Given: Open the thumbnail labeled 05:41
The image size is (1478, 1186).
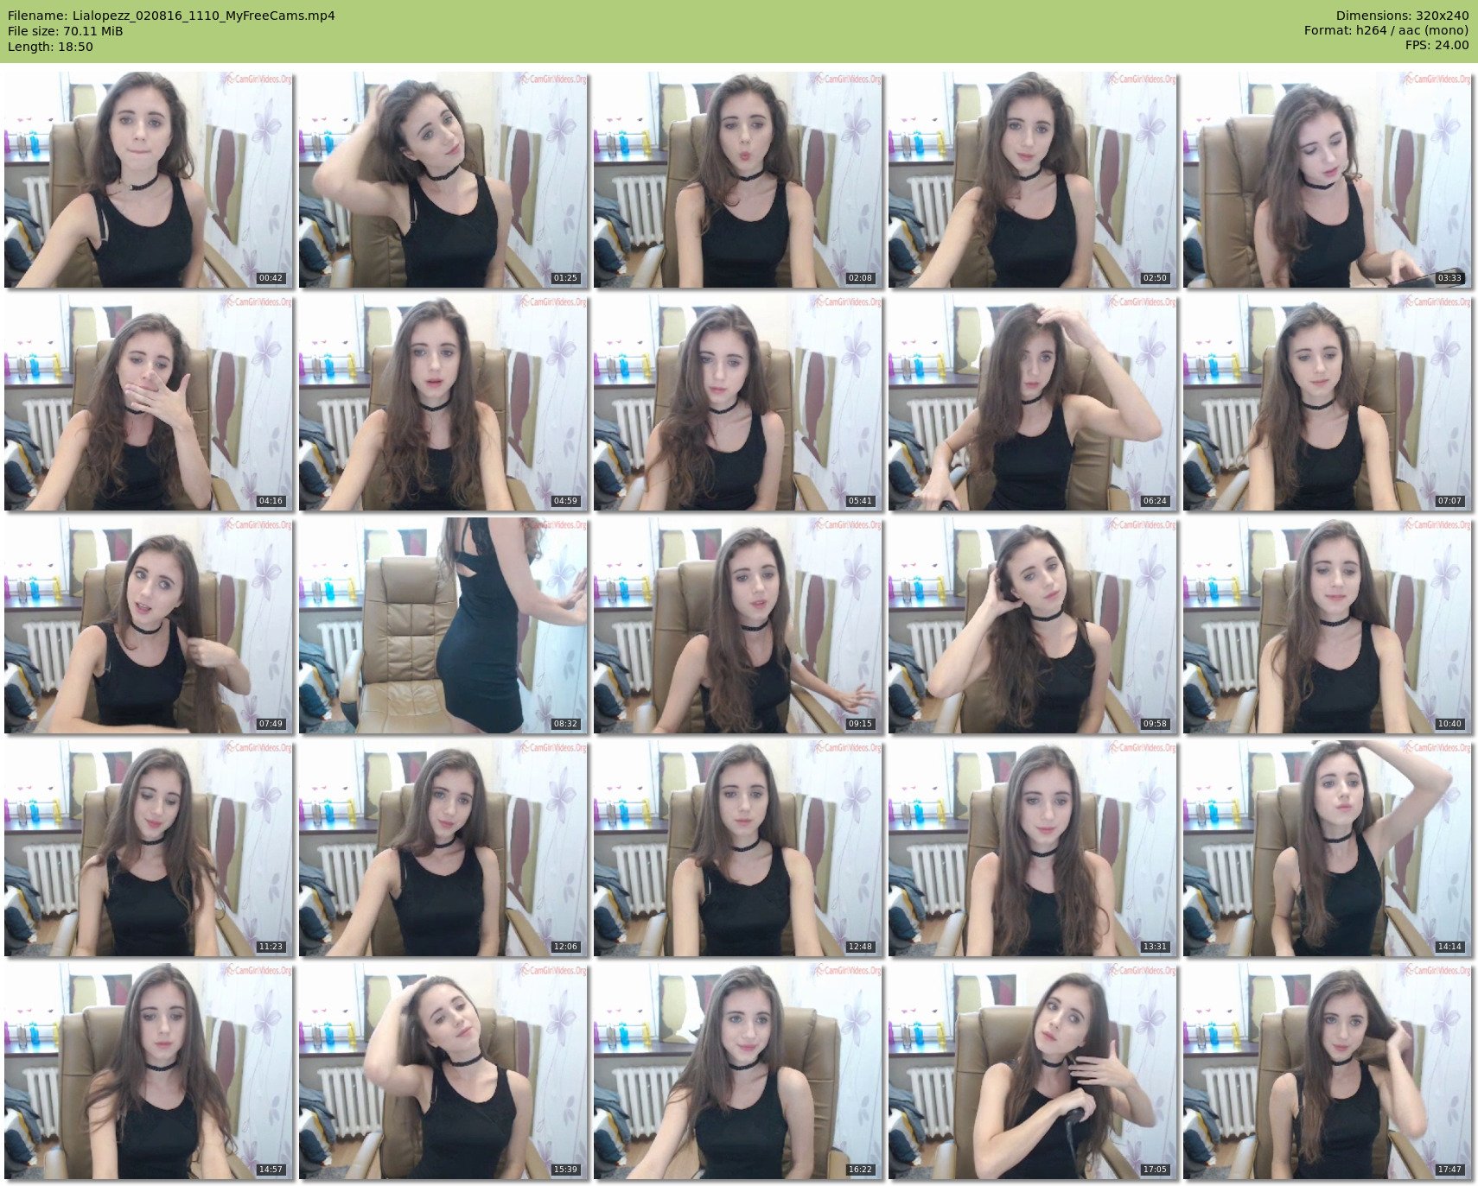Looking at the screenshot, I should [x=738, y=403].
